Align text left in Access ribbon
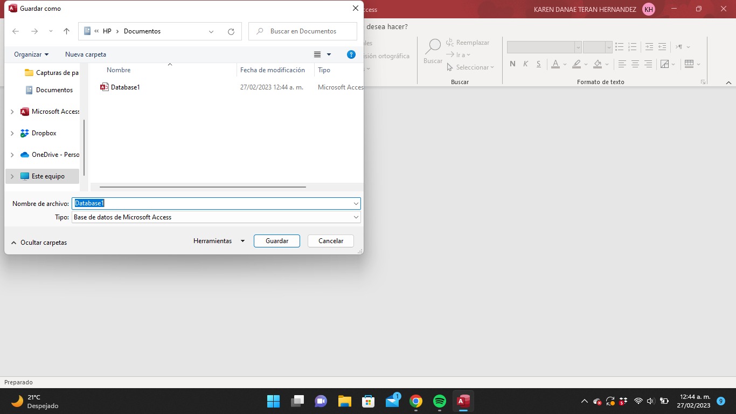The image size is (736, 414). pos(622,64)
